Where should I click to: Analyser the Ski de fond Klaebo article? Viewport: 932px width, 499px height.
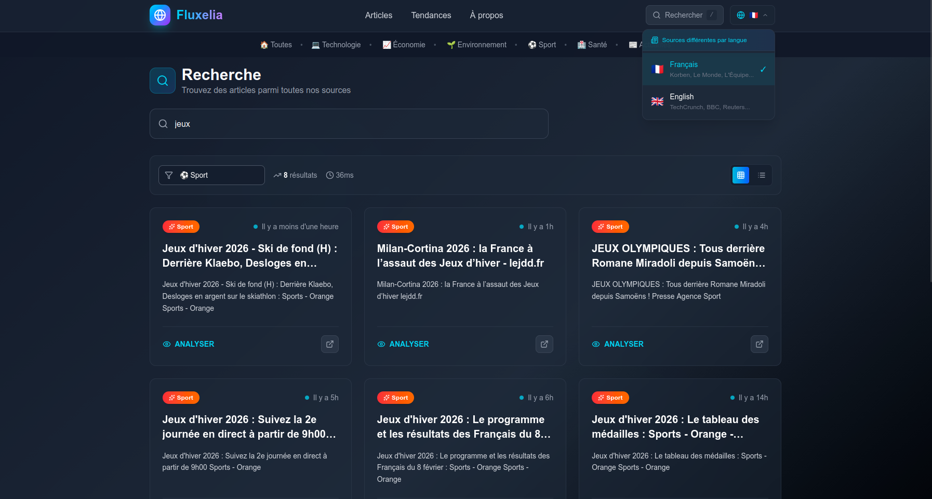(189, 344)
